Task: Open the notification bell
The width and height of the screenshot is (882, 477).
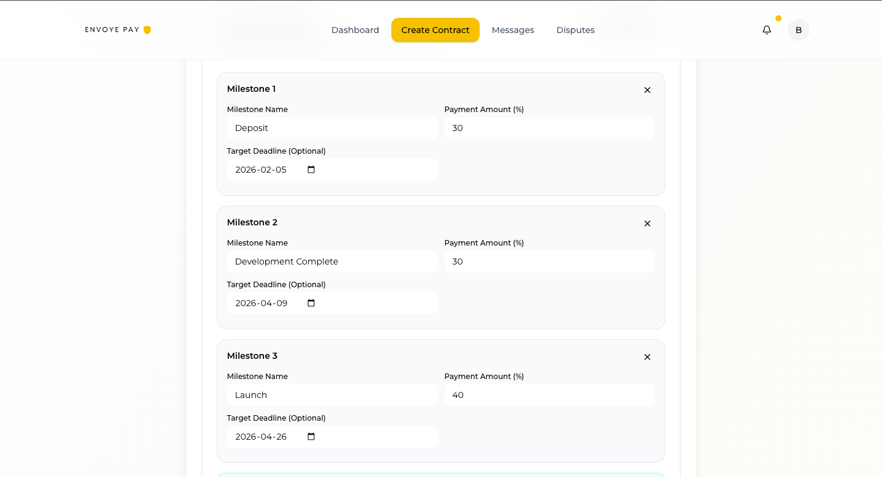Action: click(766, 29)
